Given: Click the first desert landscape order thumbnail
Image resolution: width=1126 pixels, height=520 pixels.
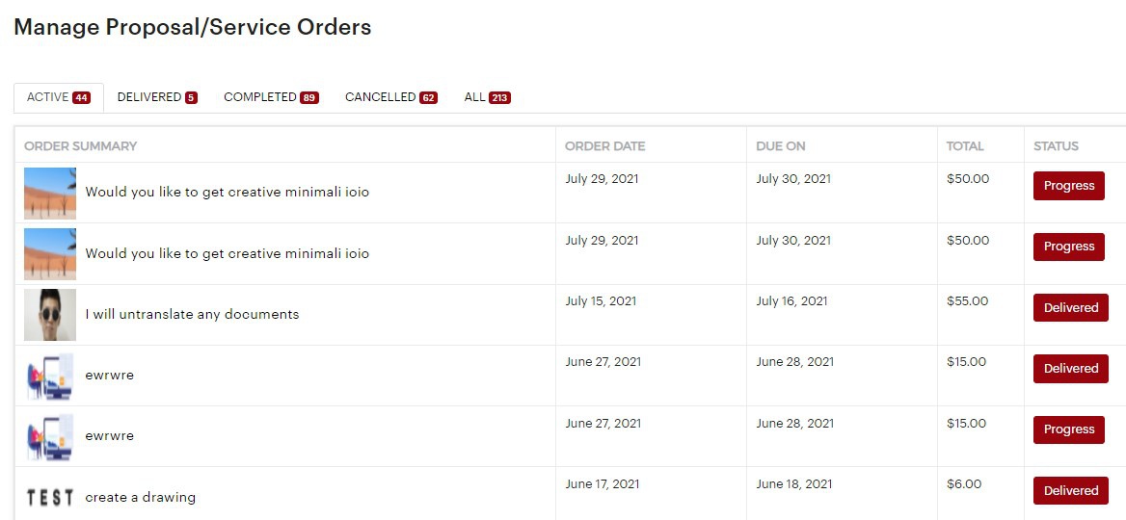Looking at the screenshot, I should [x=50, y=193].
